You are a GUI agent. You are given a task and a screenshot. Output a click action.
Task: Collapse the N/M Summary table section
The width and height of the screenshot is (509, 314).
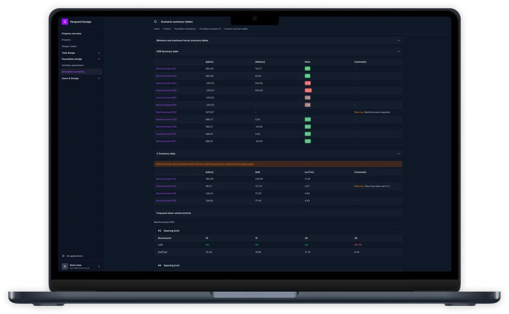(399, 51)
